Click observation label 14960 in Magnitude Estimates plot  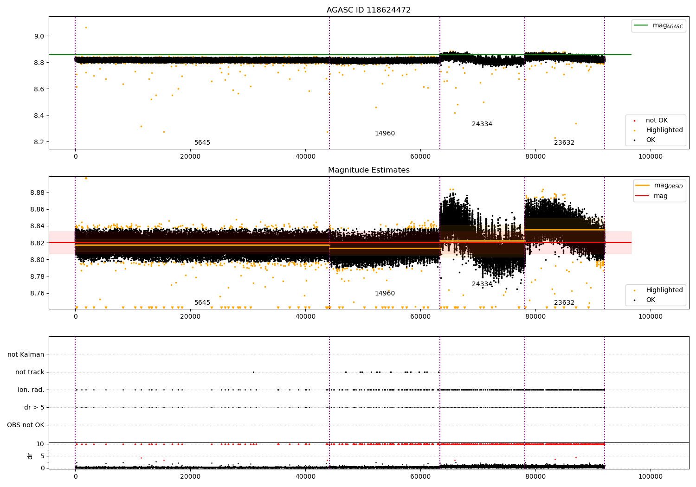point(385,294)
